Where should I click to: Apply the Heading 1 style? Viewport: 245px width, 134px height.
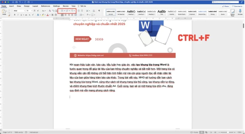point(131,12)
